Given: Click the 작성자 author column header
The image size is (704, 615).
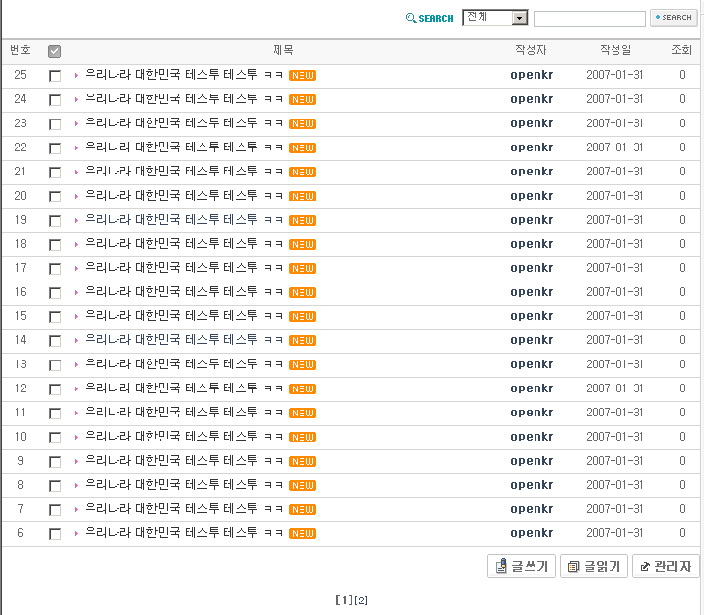Looking at the screenshot, I should [x=531, y=50].
